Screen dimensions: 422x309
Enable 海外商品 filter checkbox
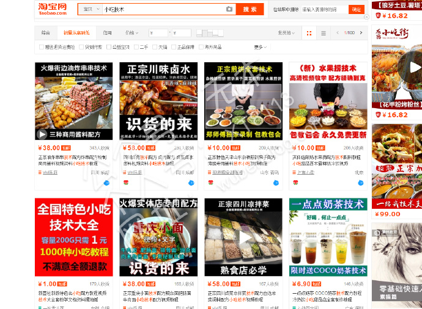pyautogui.click(x=201, y=47)
